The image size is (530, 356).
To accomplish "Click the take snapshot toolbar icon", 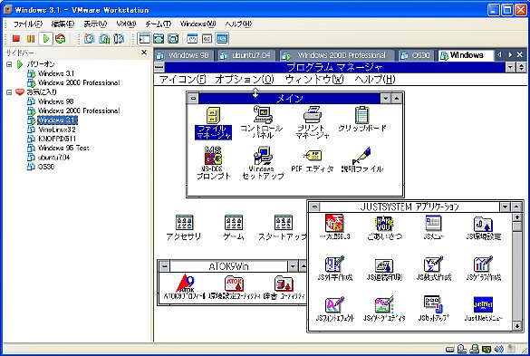I will tap(89, 39).
